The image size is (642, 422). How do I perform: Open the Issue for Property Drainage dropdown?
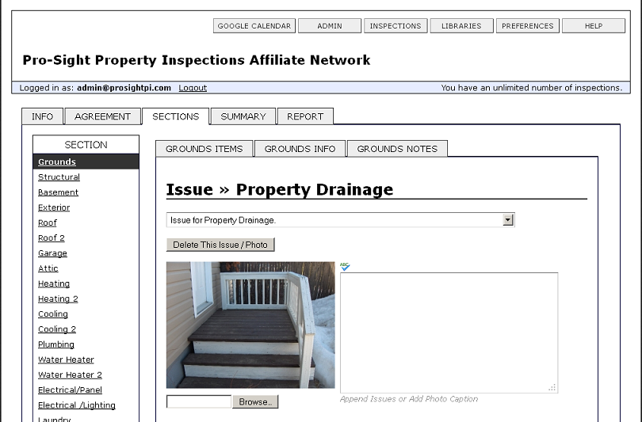pyautogui.click(x=340, y=220)
